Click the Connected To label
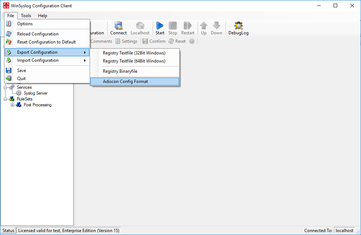The width and height of the screenshot is (361, 235). (318, 230)
